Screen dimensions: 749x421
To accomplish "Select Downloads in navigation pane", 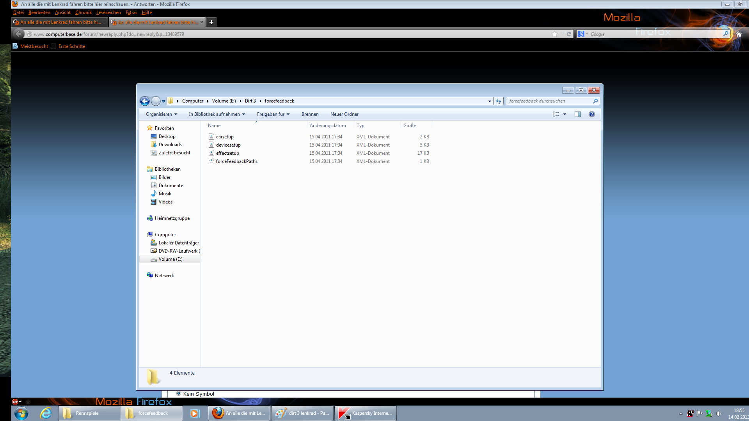I will coord(170,145).
